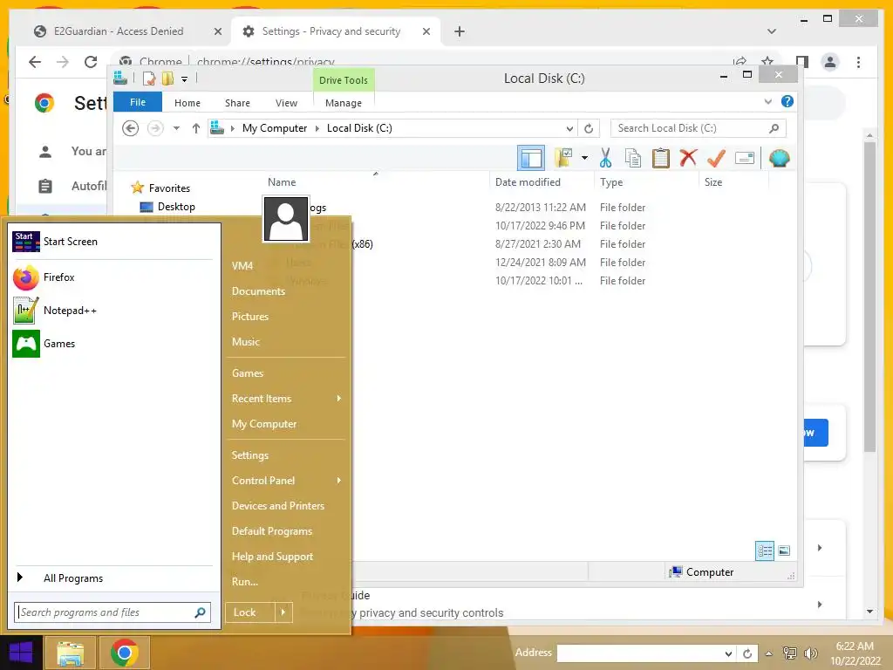Click the Copy icon in Explorer toolbar
Screen dimensions: 893x670
(x=633, y=158)
